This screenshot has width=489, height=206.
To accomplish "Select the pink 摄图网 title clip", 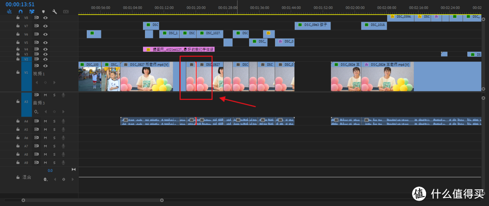I will click(x=179, y=49).
